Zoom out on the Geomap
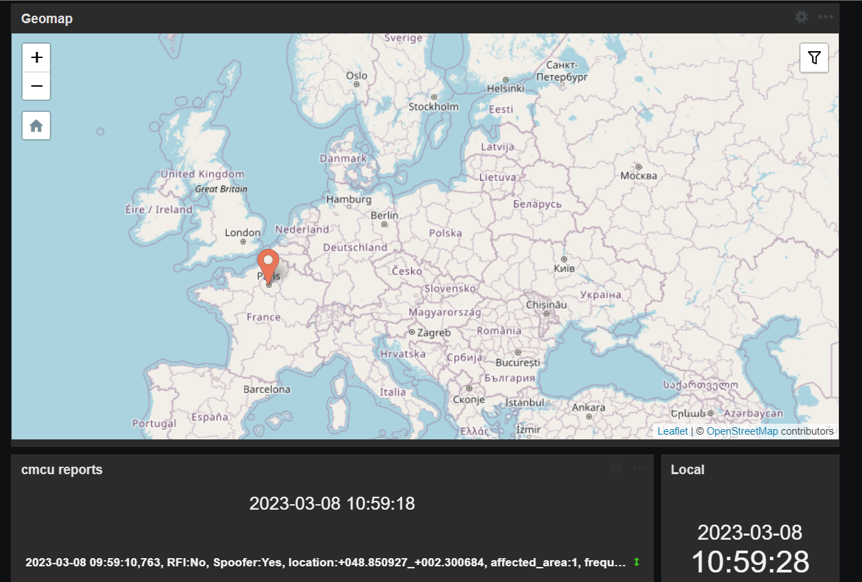The width and height of the screenshot is (862, 582). click(x=36, y=87)
